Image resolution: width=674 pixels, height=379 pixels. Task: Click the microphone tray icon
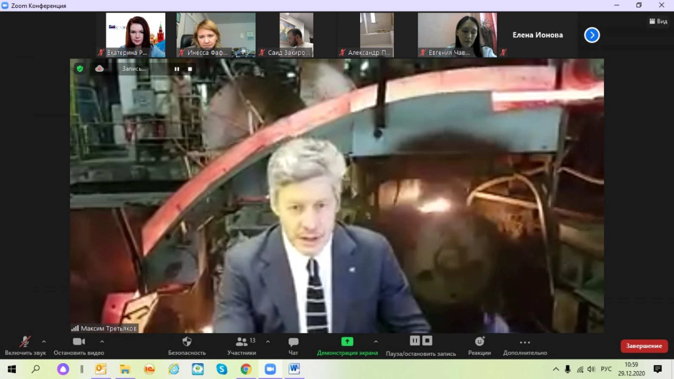point(568,369)
